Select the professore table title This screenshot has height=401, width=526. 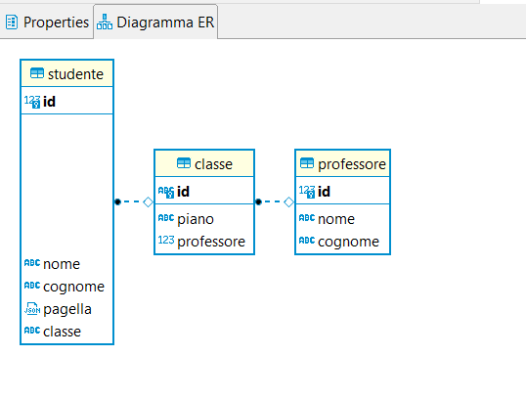pos(352,164)
